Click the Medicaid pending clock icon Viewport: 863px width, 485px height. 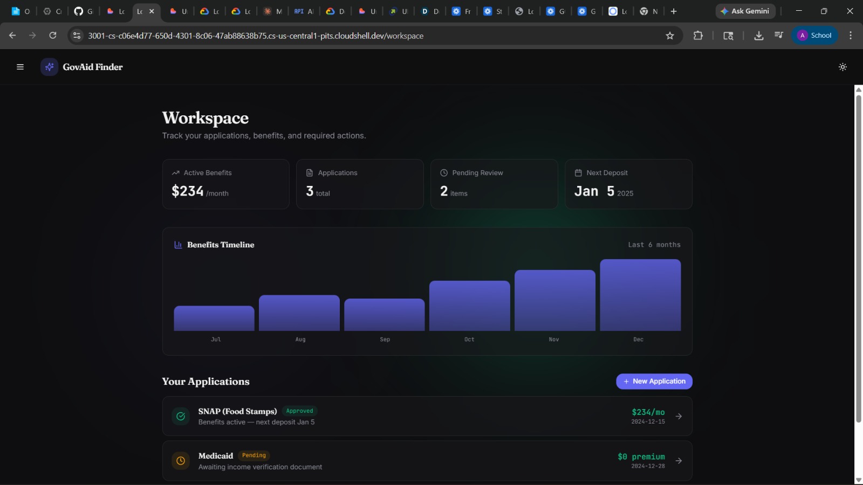[x=181, y=461]
